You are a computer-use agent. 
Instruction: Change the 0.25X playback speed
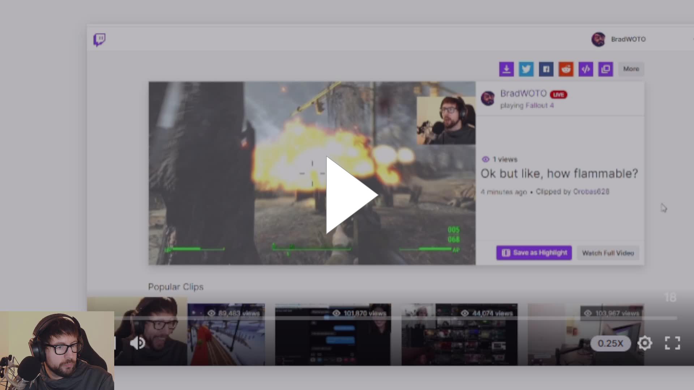(611, 343)
